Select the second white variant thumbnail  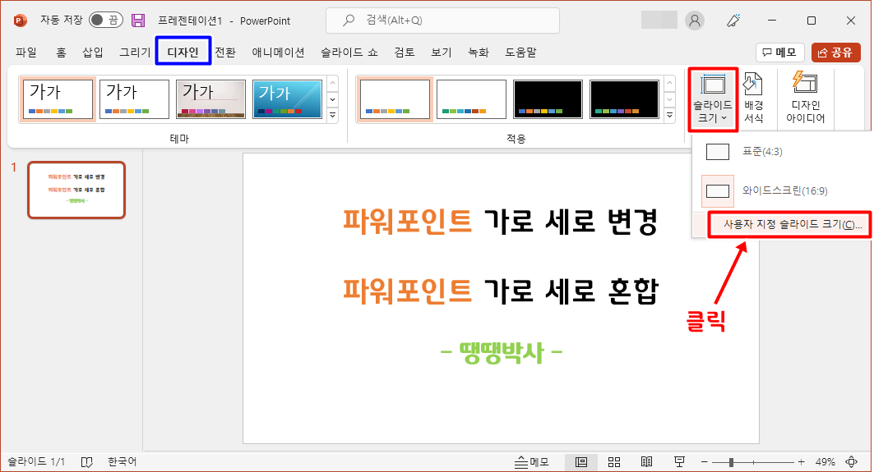pyautogui.click(x=472, y=99)
